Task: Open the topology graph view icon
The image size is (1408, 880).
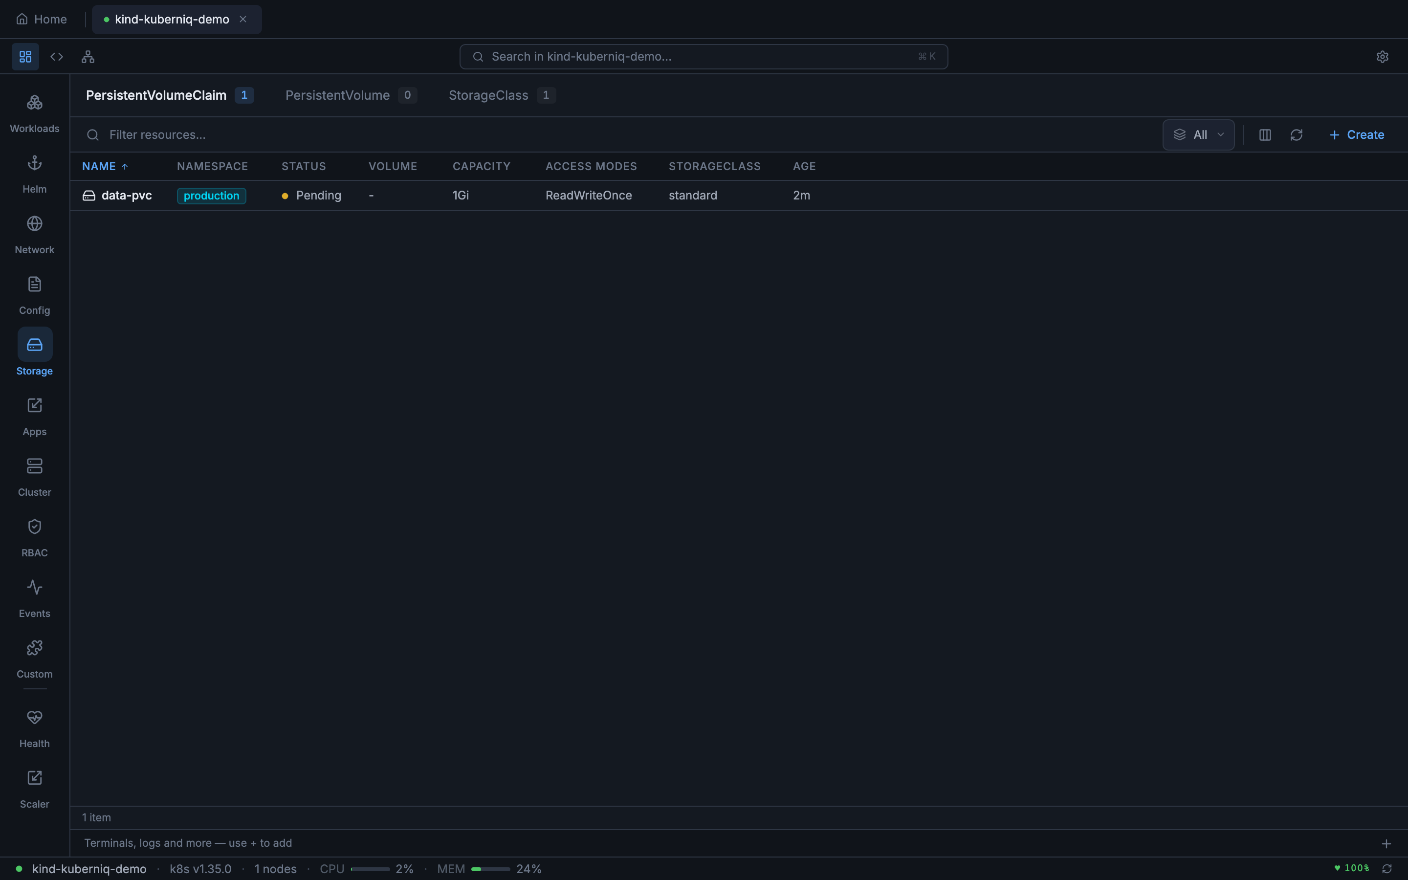Action: 88,56
